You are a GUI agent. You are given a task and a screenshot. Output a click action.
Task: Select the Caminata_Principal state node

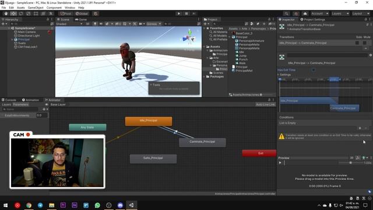pyautogui.click(x=202, y=142)
